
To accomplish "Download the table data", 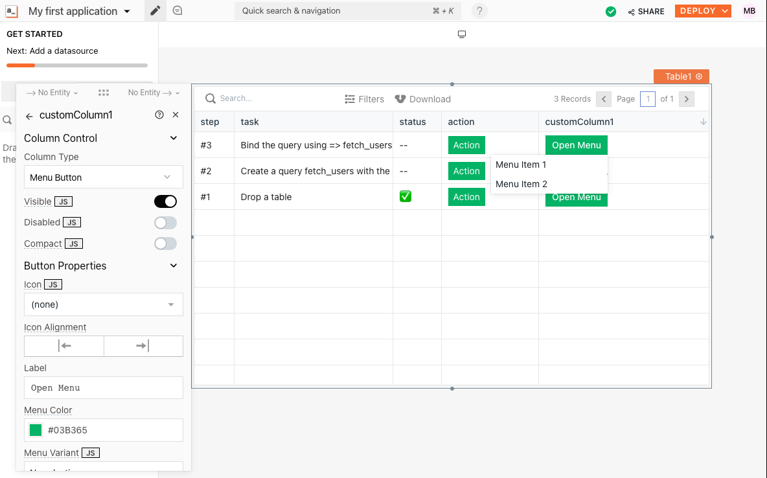I will pos(422,99).
